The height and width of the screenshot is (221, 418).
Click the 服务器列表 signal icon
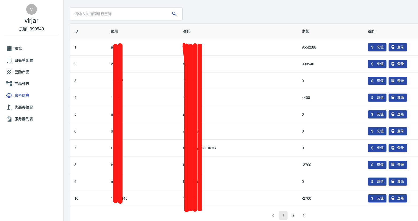pyautogui.click(x=9, y=119)
